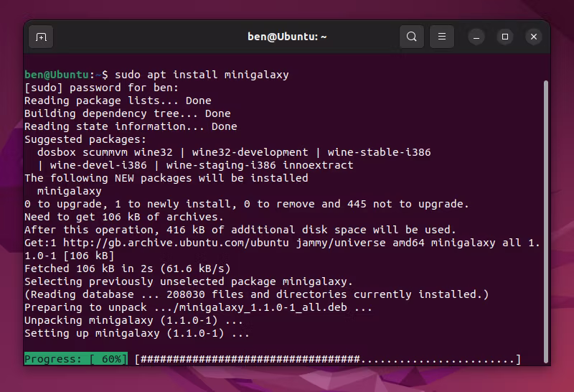Minimize the terminal window
The image size is (574, 392).
pyautogui.click(x=477, y=37)
